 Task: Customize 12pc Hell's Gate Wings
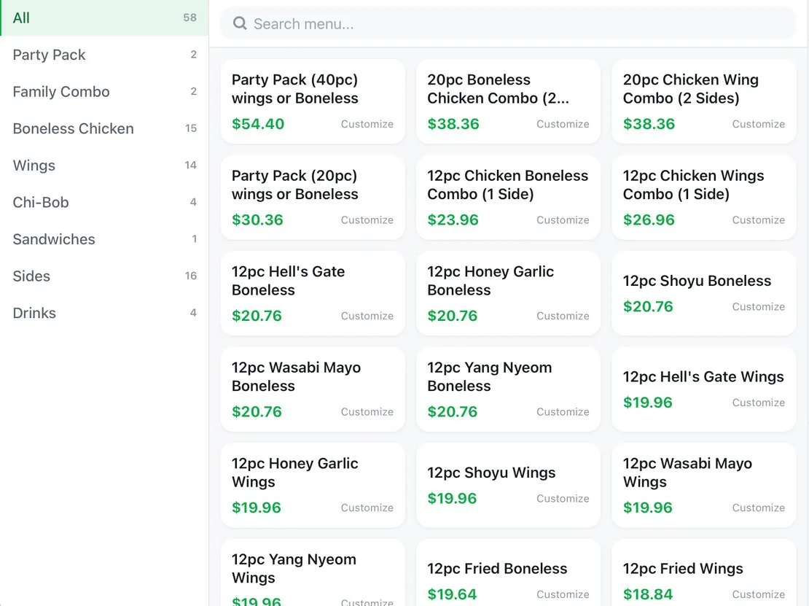coord(759,403)
